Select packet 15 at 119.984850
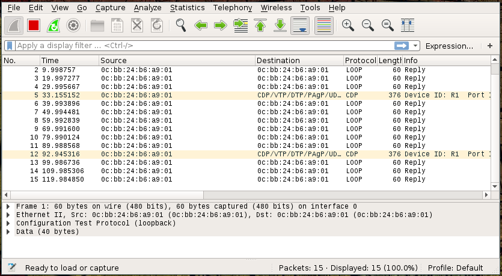Viewport: 502px width, 276px height. pos(246,179)
